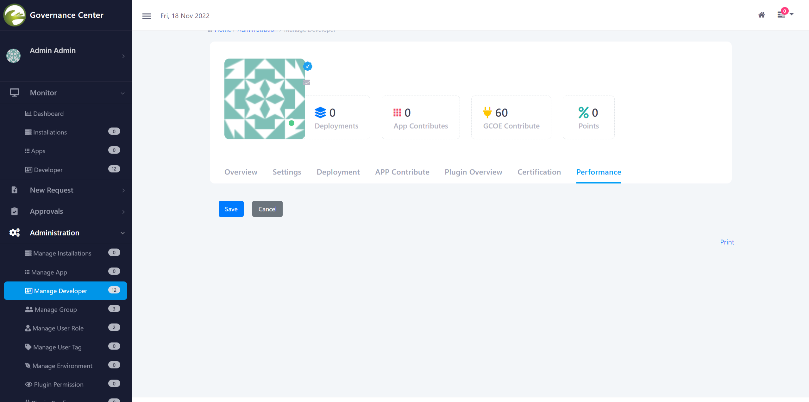Viewport: 809px width, 402px height.
Task: Click the GCOE Contribute plug icon
Action: coord(487,113)
